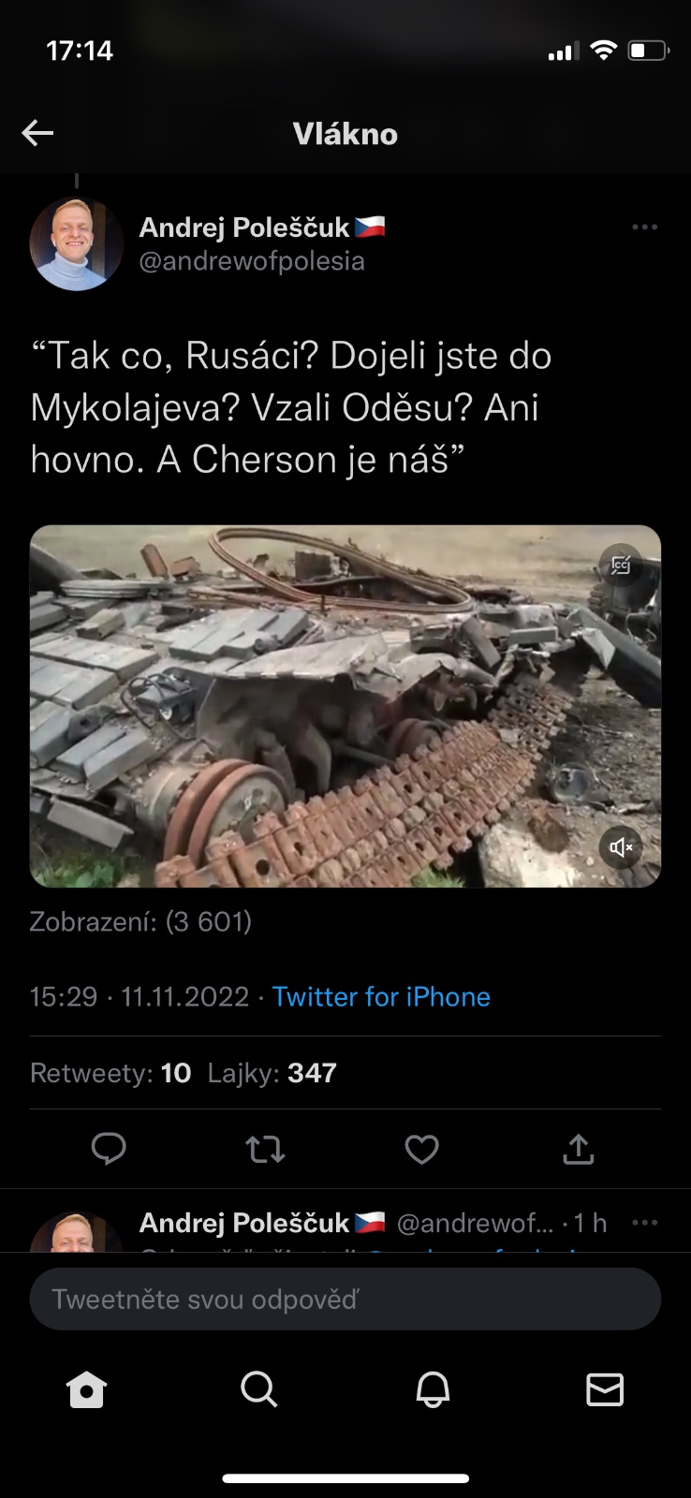Viewport: 691px width, 1498px height.
Task: Go back using the left arrow
Action: click(37, 133)
